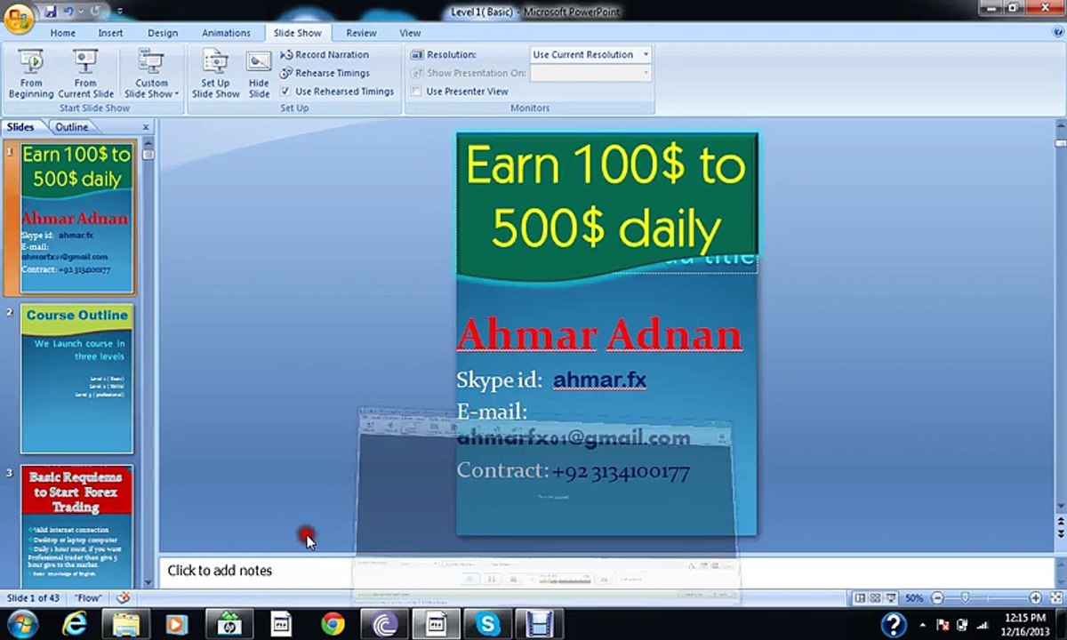
Task: Click the ahmar.fx Skype id link
Action: 599,380
